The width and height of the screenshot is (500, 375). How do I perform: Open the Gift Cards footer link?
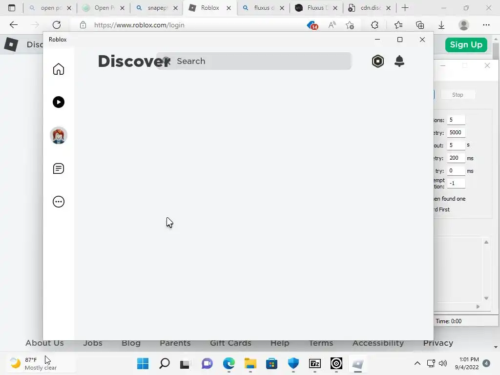point(230,343)
